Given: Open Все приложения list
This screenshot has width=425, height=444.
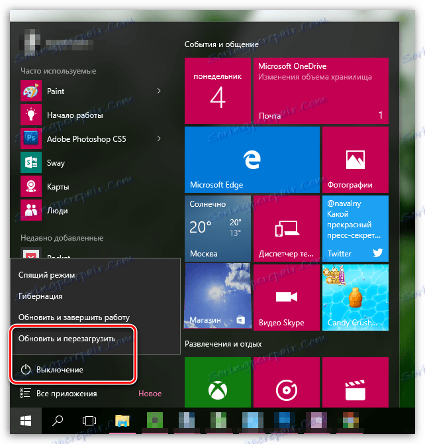Looking at the screenshot, I should coord(66,394).
